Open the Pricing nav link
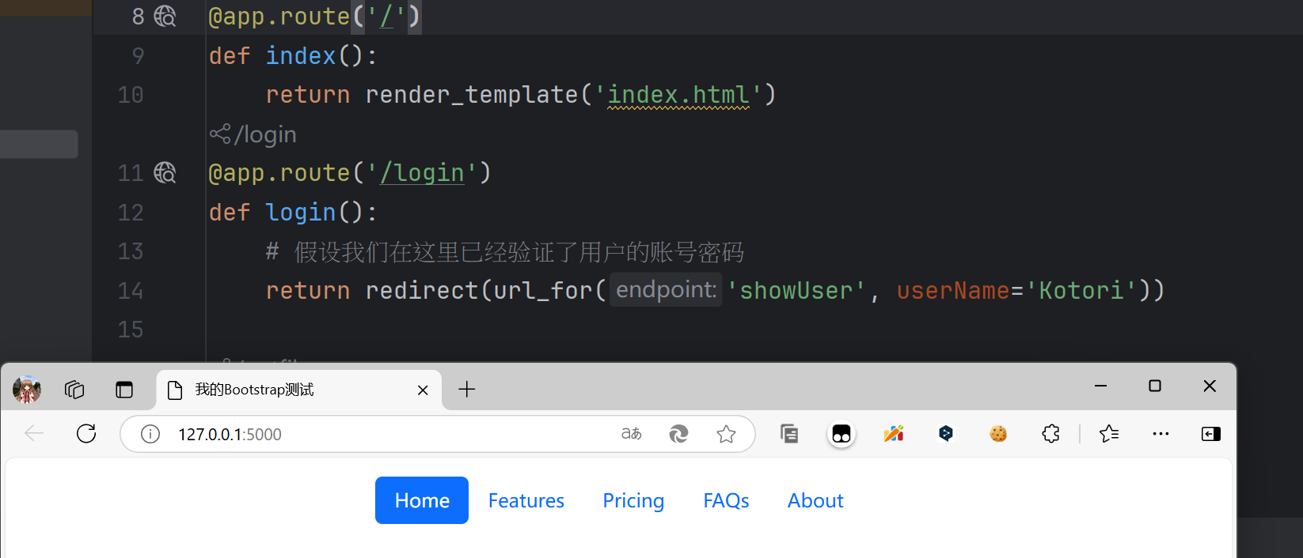 633,500
